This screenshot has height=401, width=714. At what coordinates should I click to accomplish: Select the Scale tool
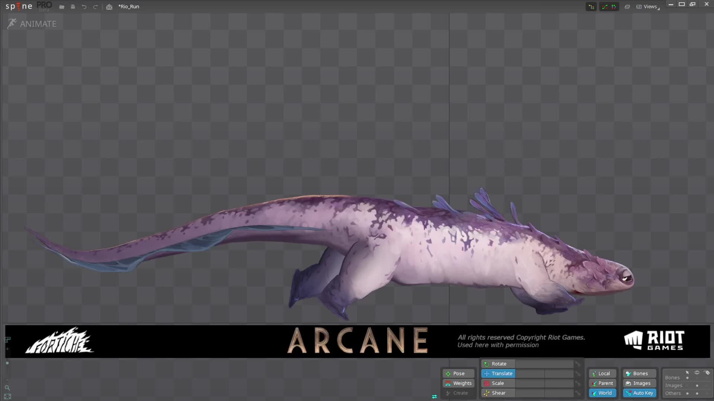497,383
